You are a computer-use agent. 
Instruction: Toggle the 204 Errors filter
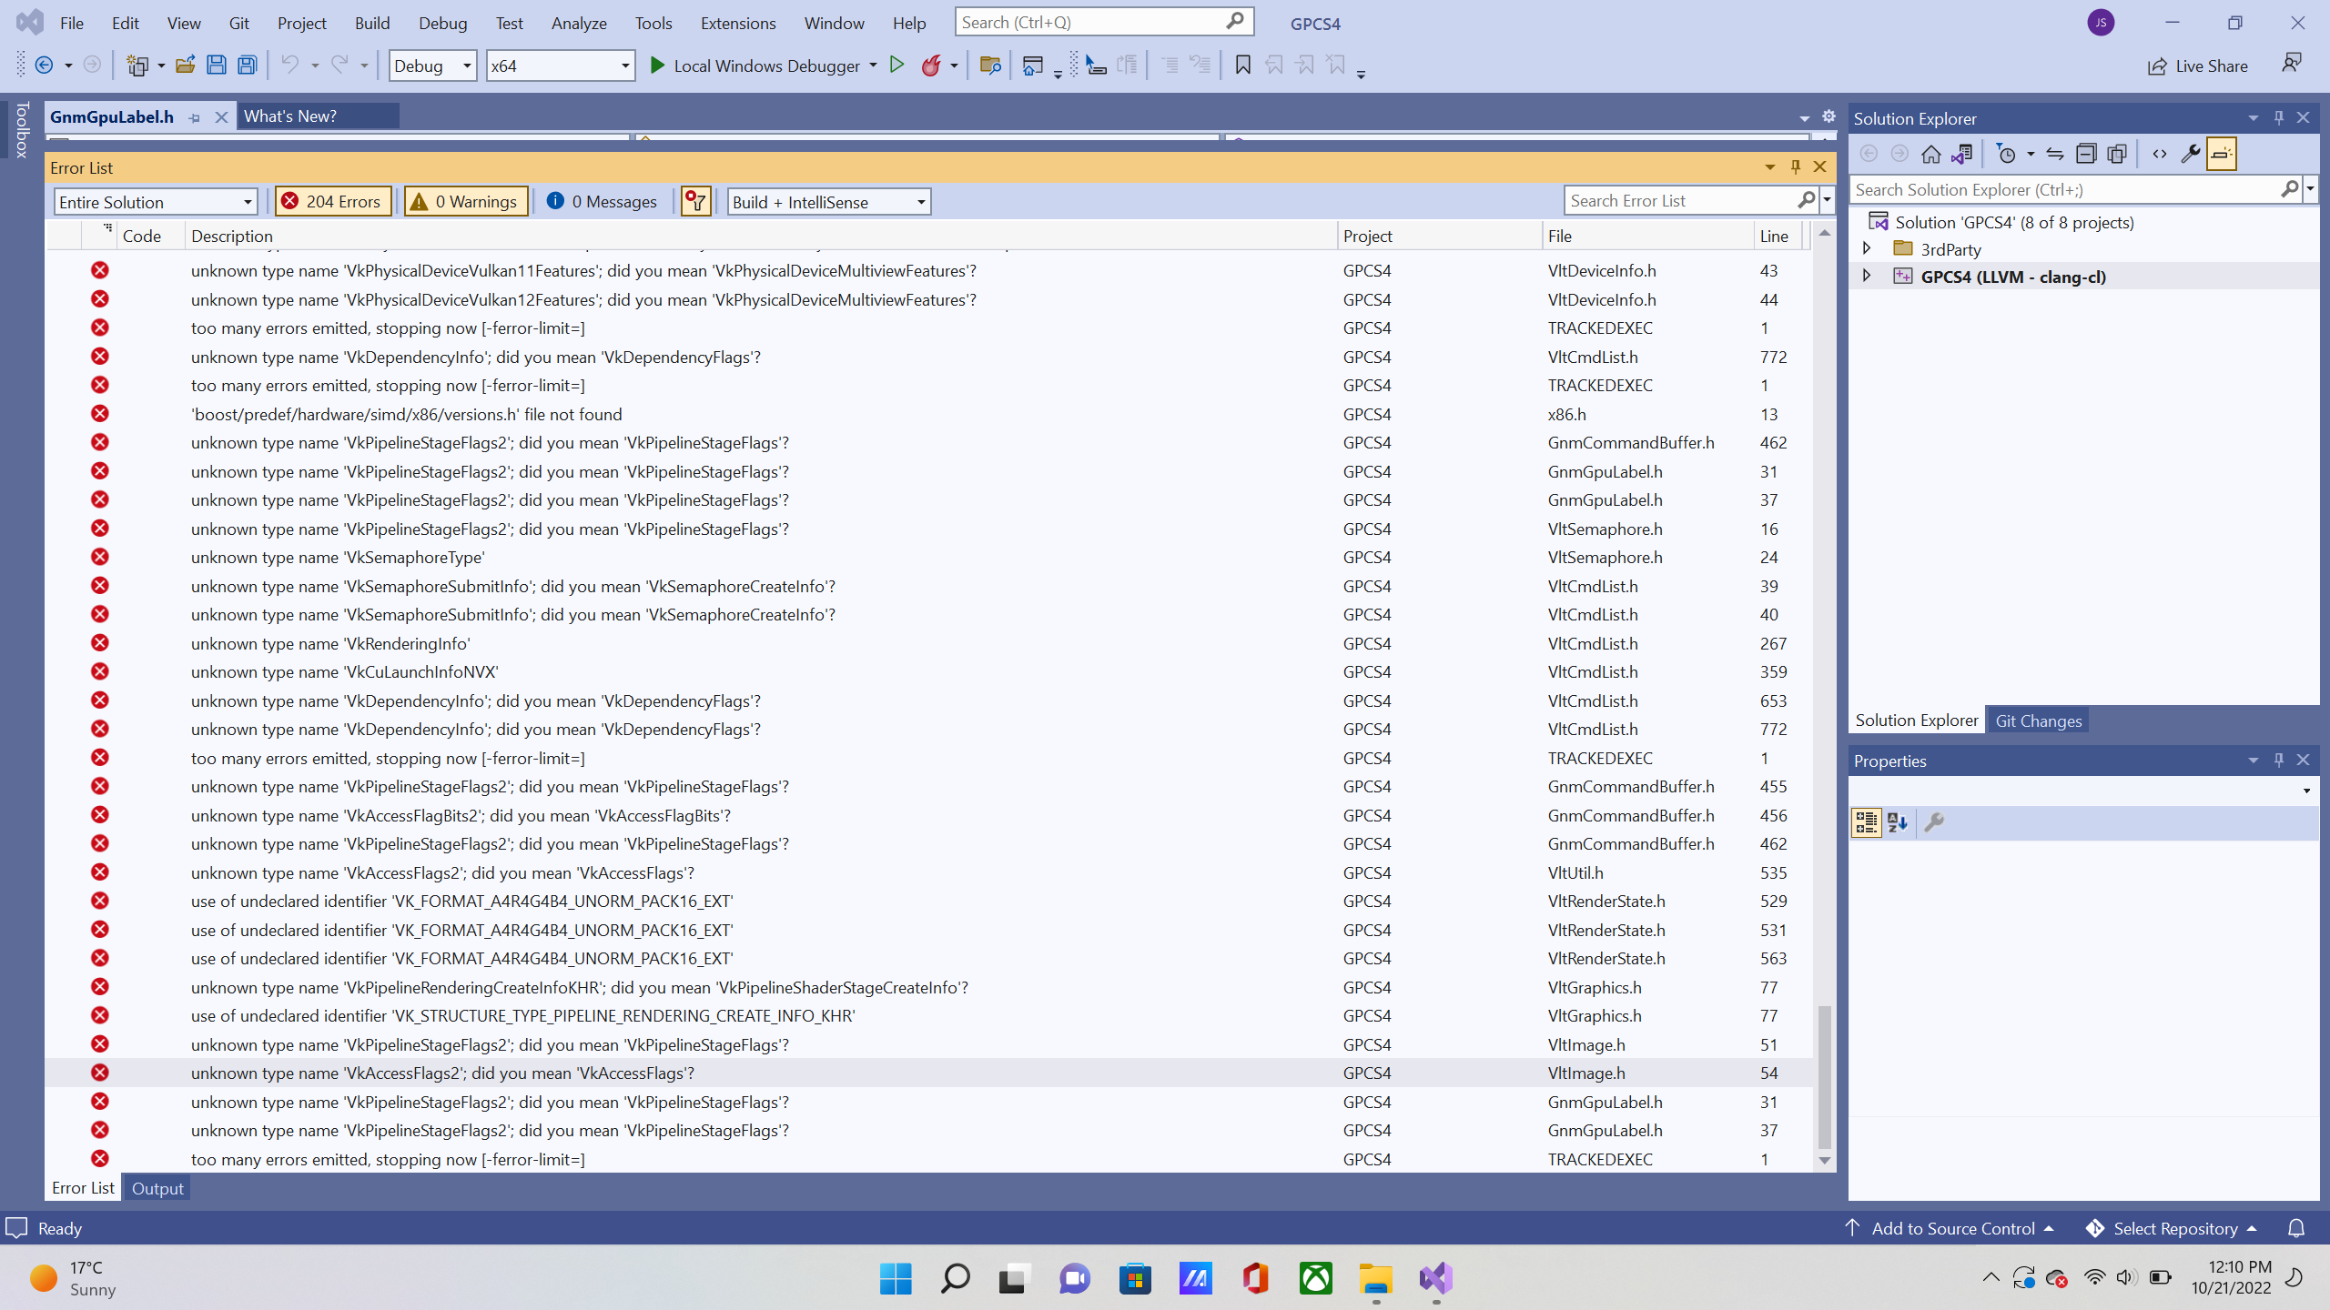pos(333,201)
